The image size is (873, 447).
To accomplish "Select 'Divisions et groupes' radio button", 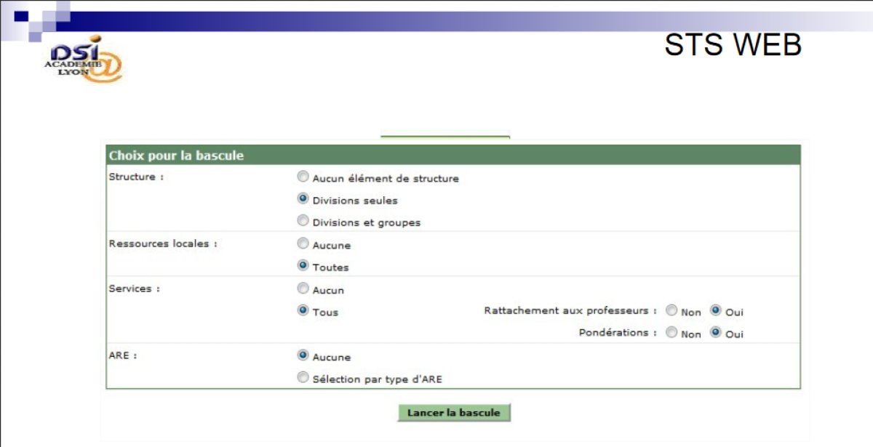I will tap(303, 221).
